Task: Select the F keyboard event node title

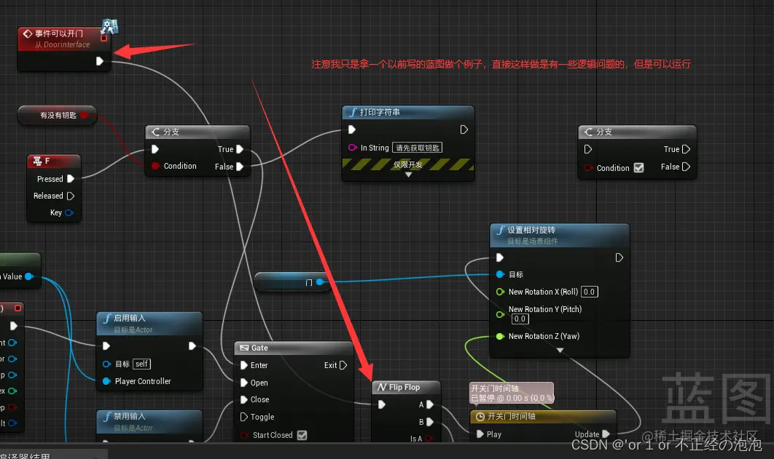Action: [x=47, y=161]
